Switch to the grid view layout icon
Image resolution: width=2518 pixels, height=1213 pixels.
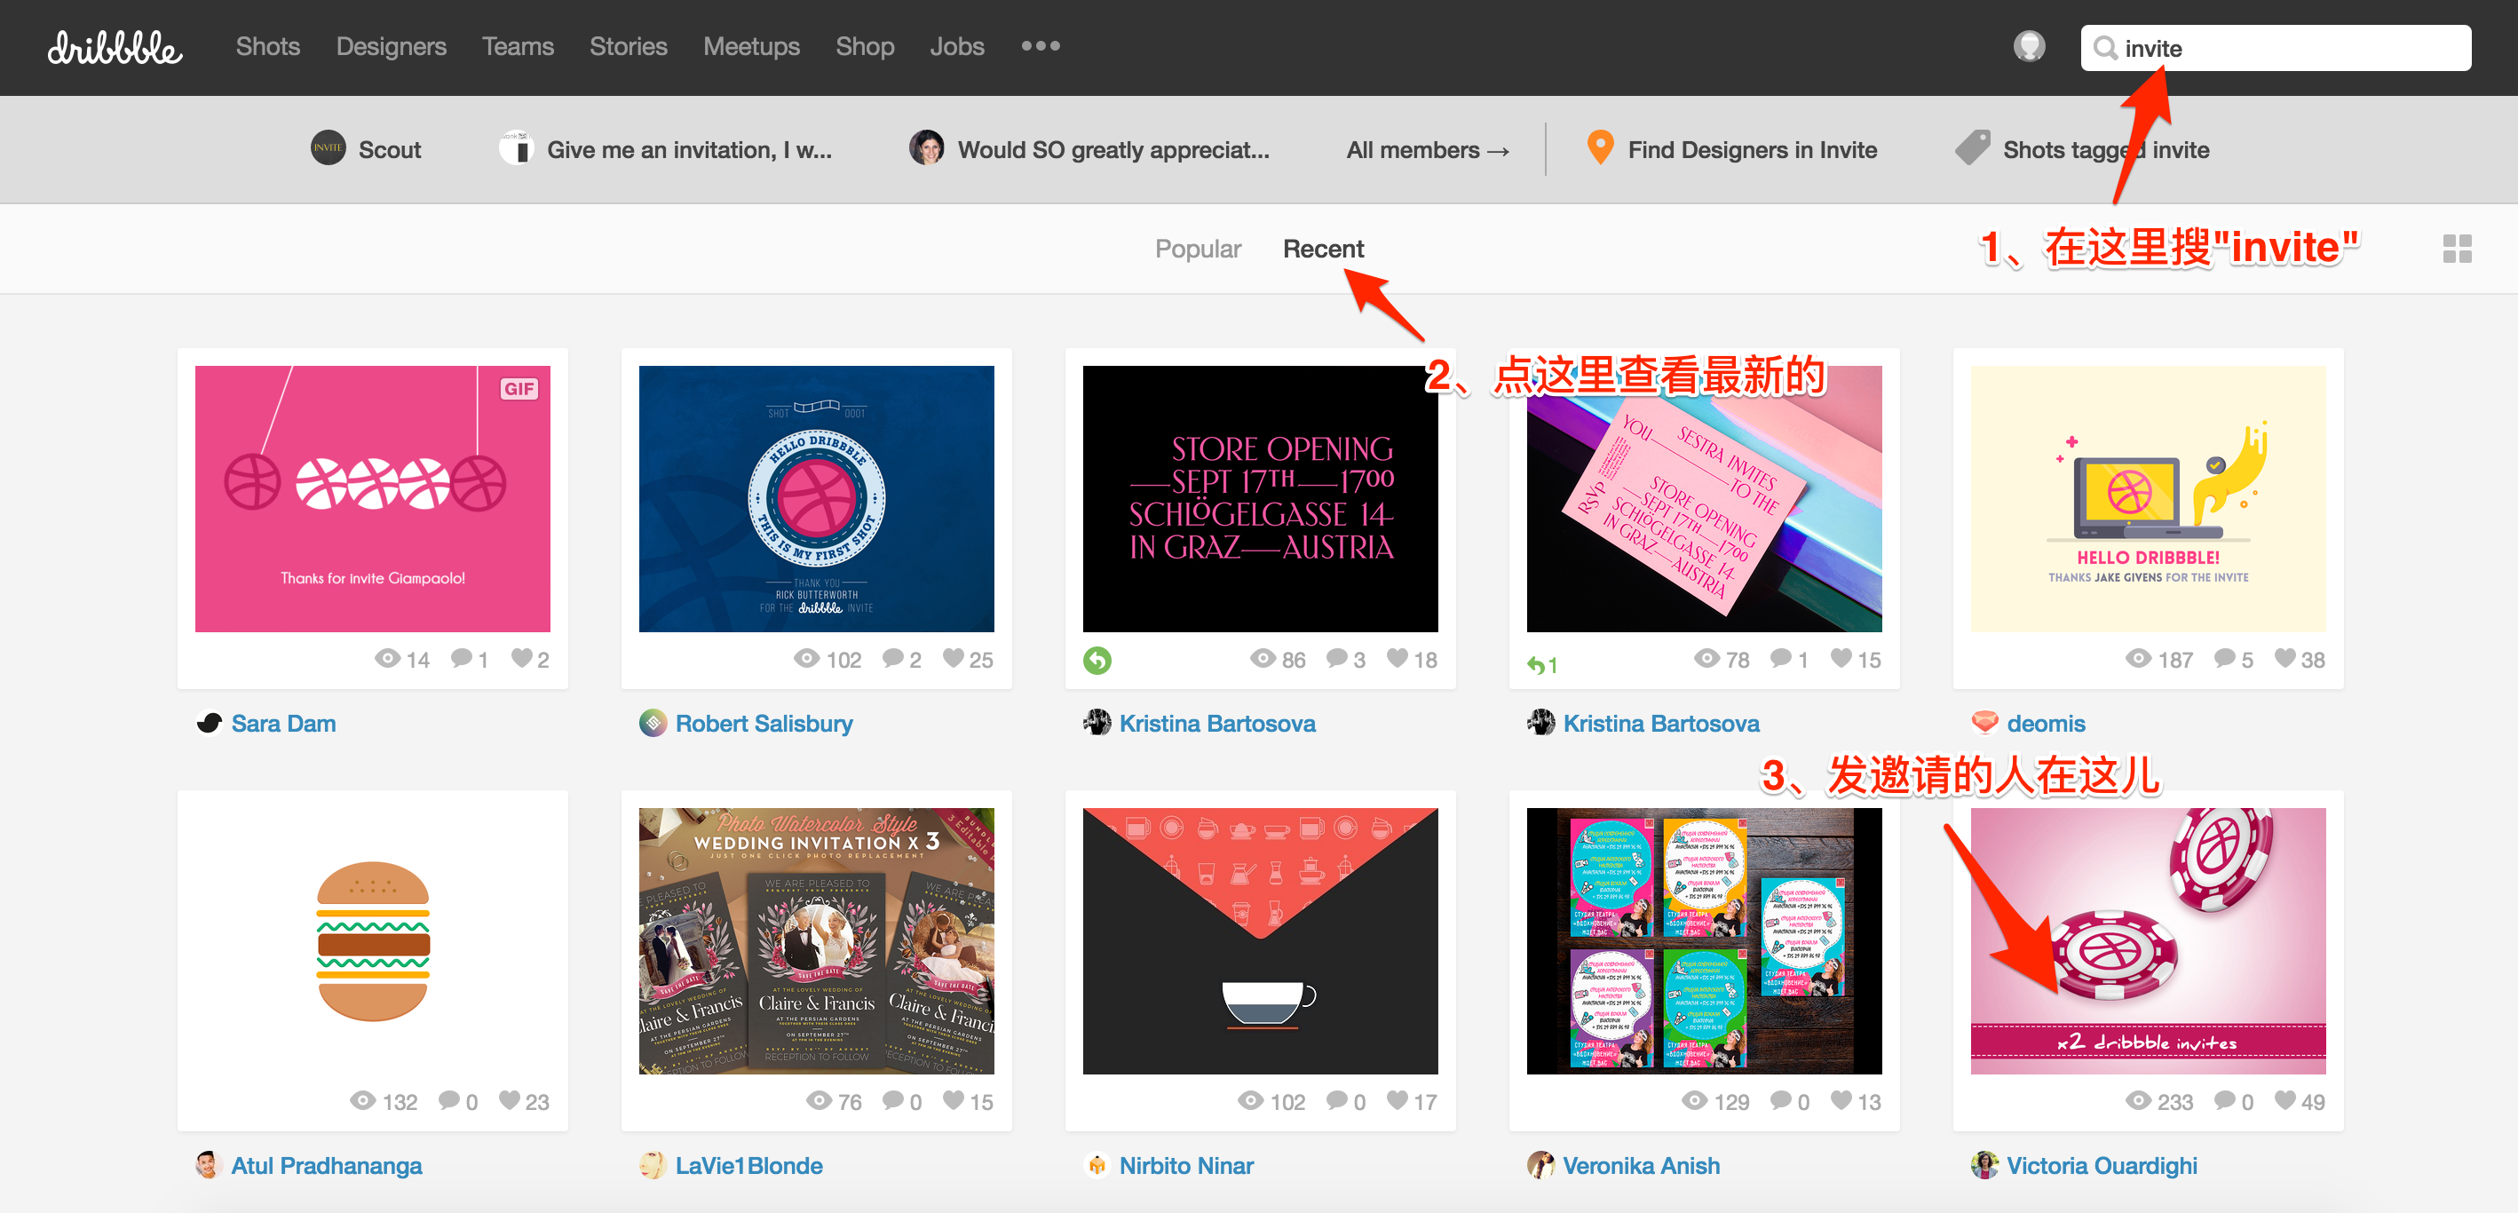point(2457,249)
